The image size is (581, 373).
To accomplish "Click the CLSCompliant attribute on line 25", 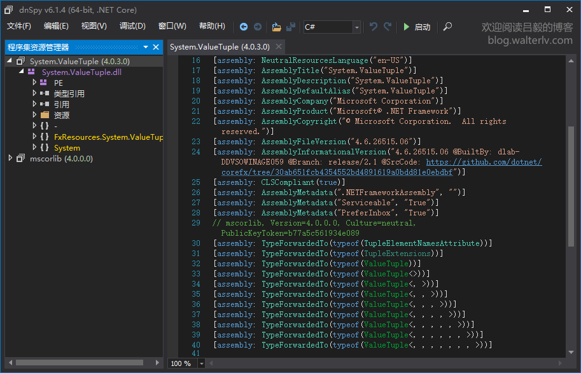I will 289,182.
